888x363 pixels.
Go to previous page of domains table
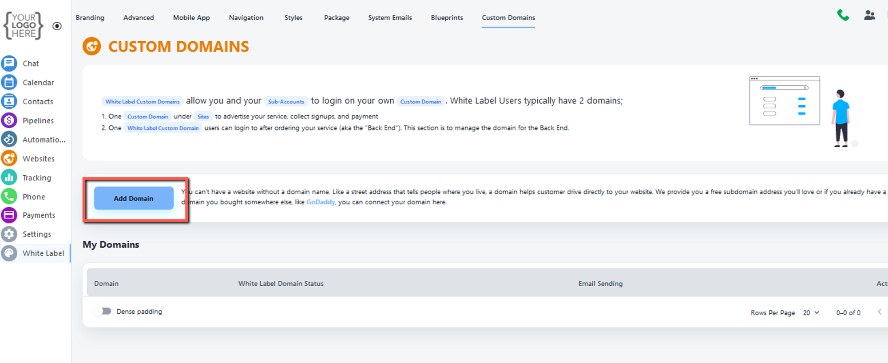879,312
